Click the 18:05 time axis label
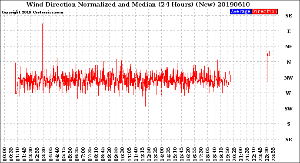This screenshot has width=300, height=163. [x=208, y=154]
